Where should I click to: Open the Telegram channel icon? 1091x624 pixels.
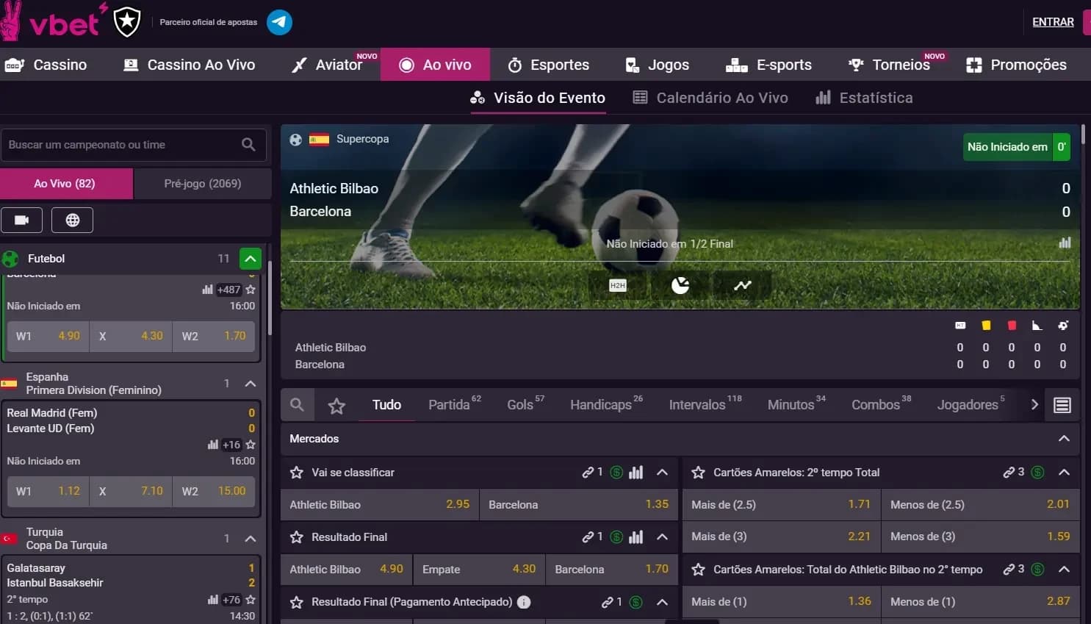point(279,22)
